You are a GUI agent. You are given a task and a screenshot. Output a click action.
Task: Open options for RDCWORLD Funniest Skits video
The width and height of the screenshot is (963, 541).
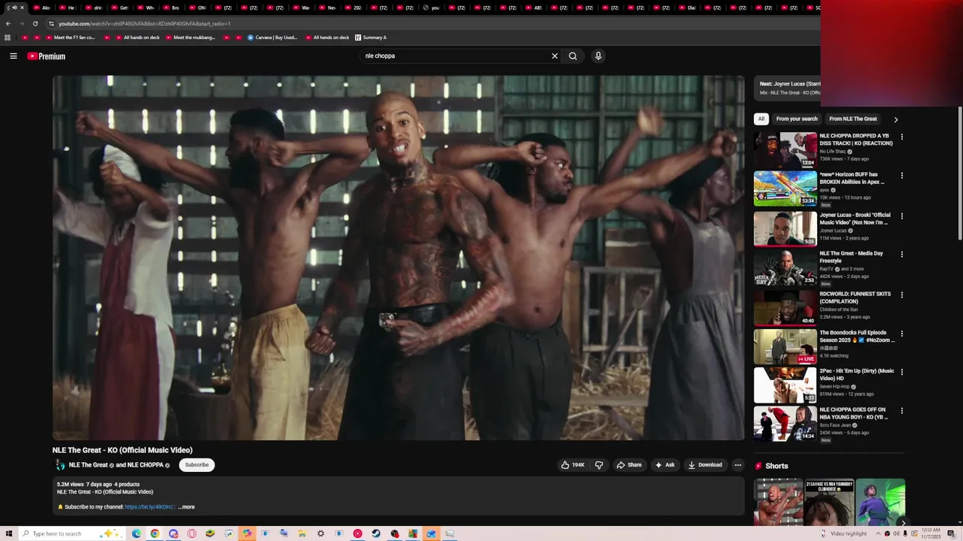click(901, 295)
